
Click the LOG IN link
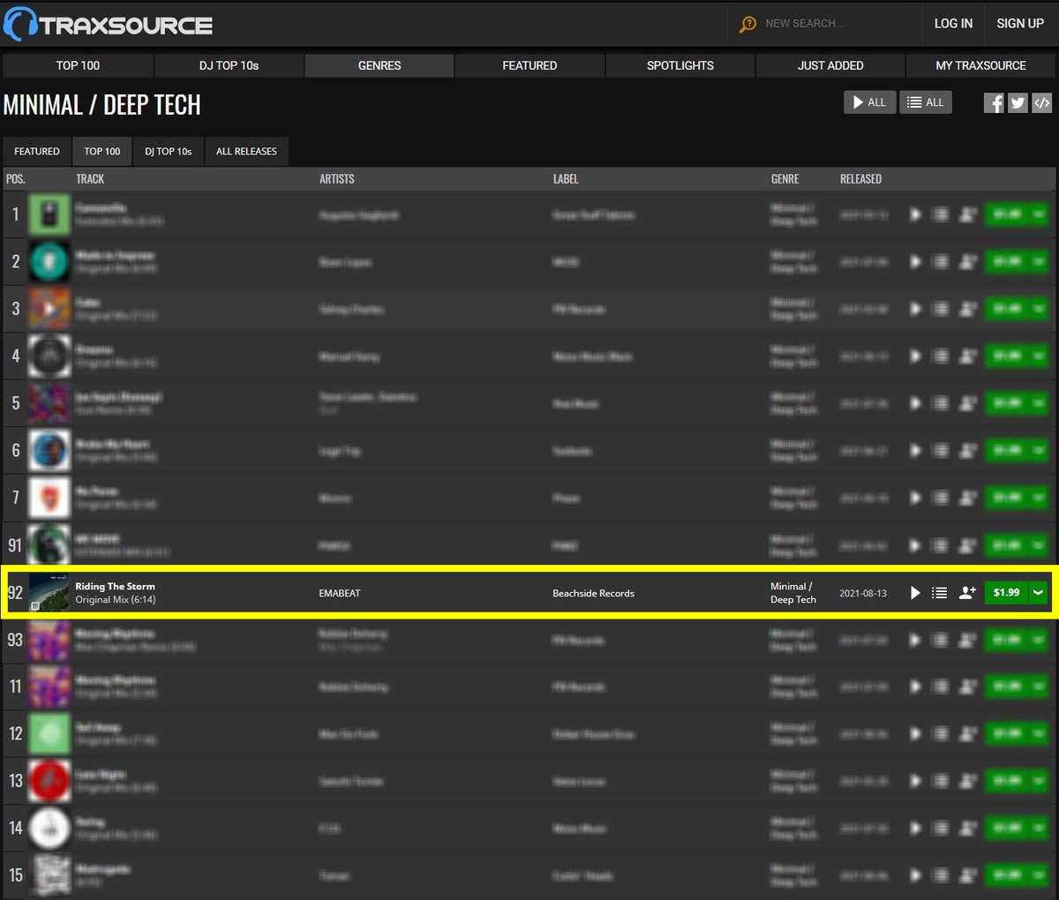(x=953, y=24)
